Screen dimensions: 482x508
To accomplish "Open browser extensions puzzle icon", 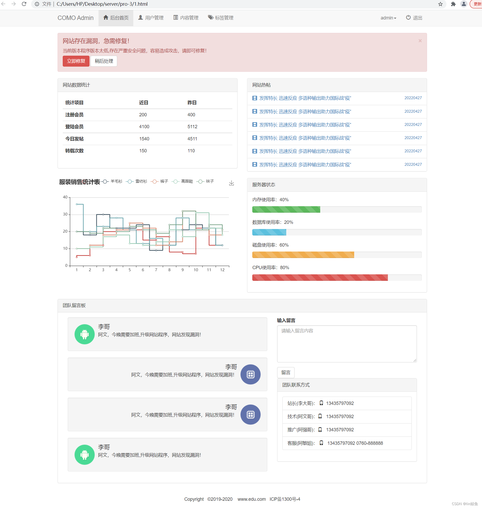I will 453,4.
